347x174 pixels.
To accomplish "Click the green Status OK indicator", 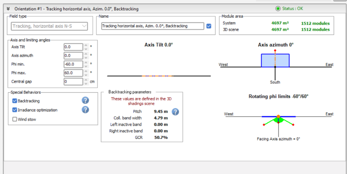I will 278,9.
